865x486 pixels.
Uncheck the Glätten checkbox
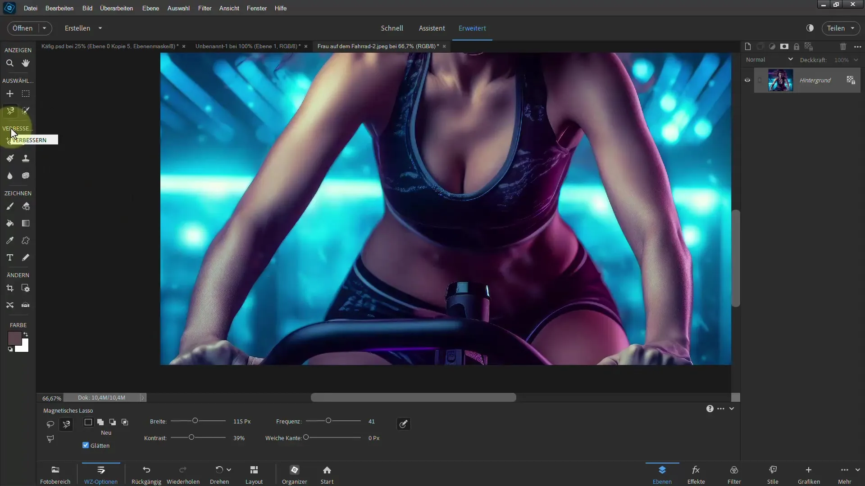pyautogui.click(x=86, y=445)
